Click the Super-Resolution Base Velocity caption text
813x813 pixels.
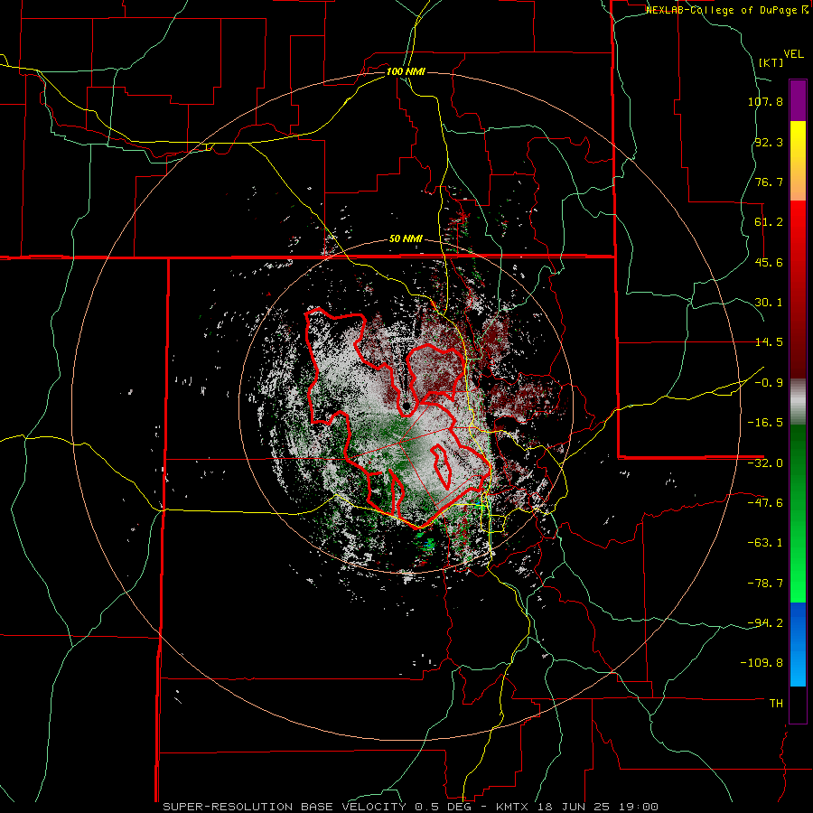[x=411, y=807]
